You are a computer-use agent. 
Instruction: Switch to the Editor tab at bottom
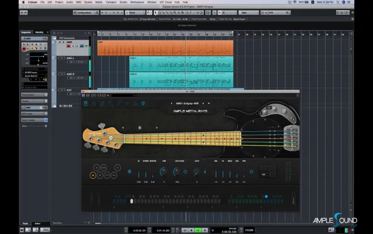pyautogui.click(x=38, y=223)
